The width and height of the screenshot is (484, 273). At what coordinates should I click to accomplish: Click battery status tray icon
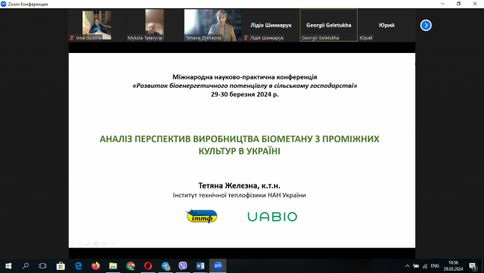(416, 266)
